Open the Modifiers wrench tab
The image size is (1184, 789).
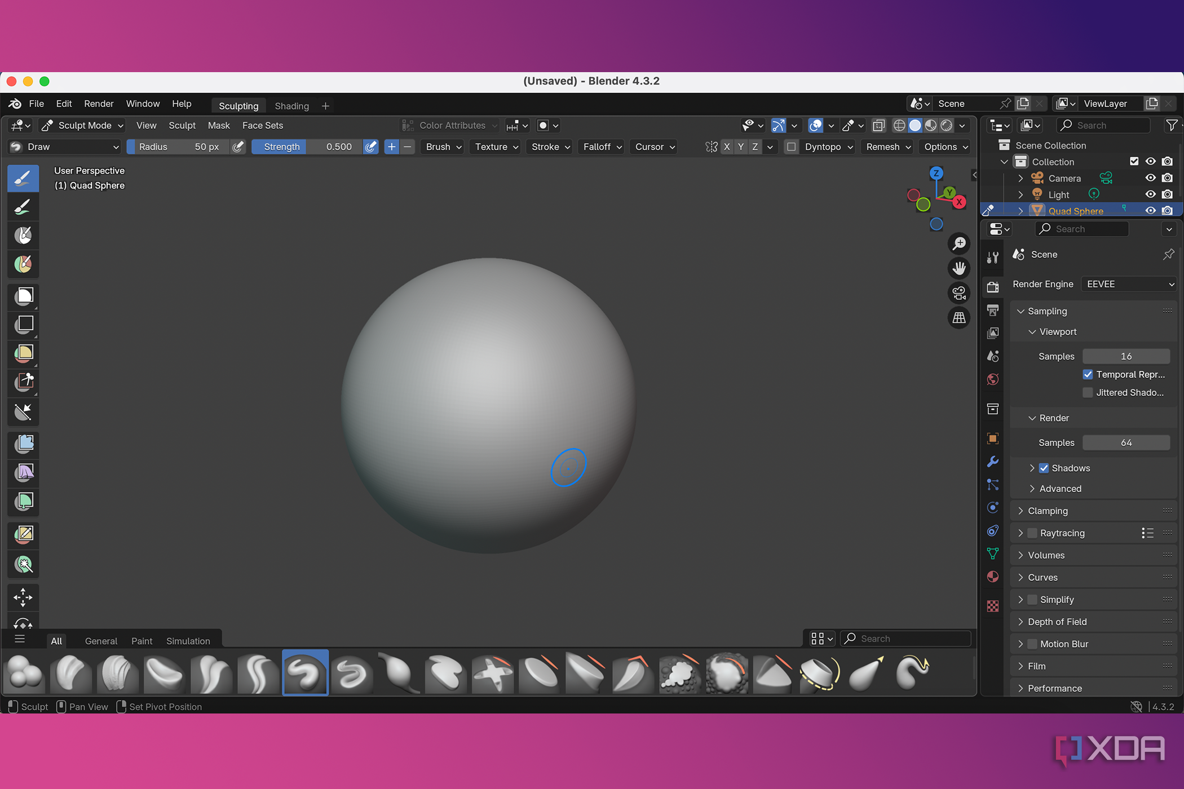point(993,462)
